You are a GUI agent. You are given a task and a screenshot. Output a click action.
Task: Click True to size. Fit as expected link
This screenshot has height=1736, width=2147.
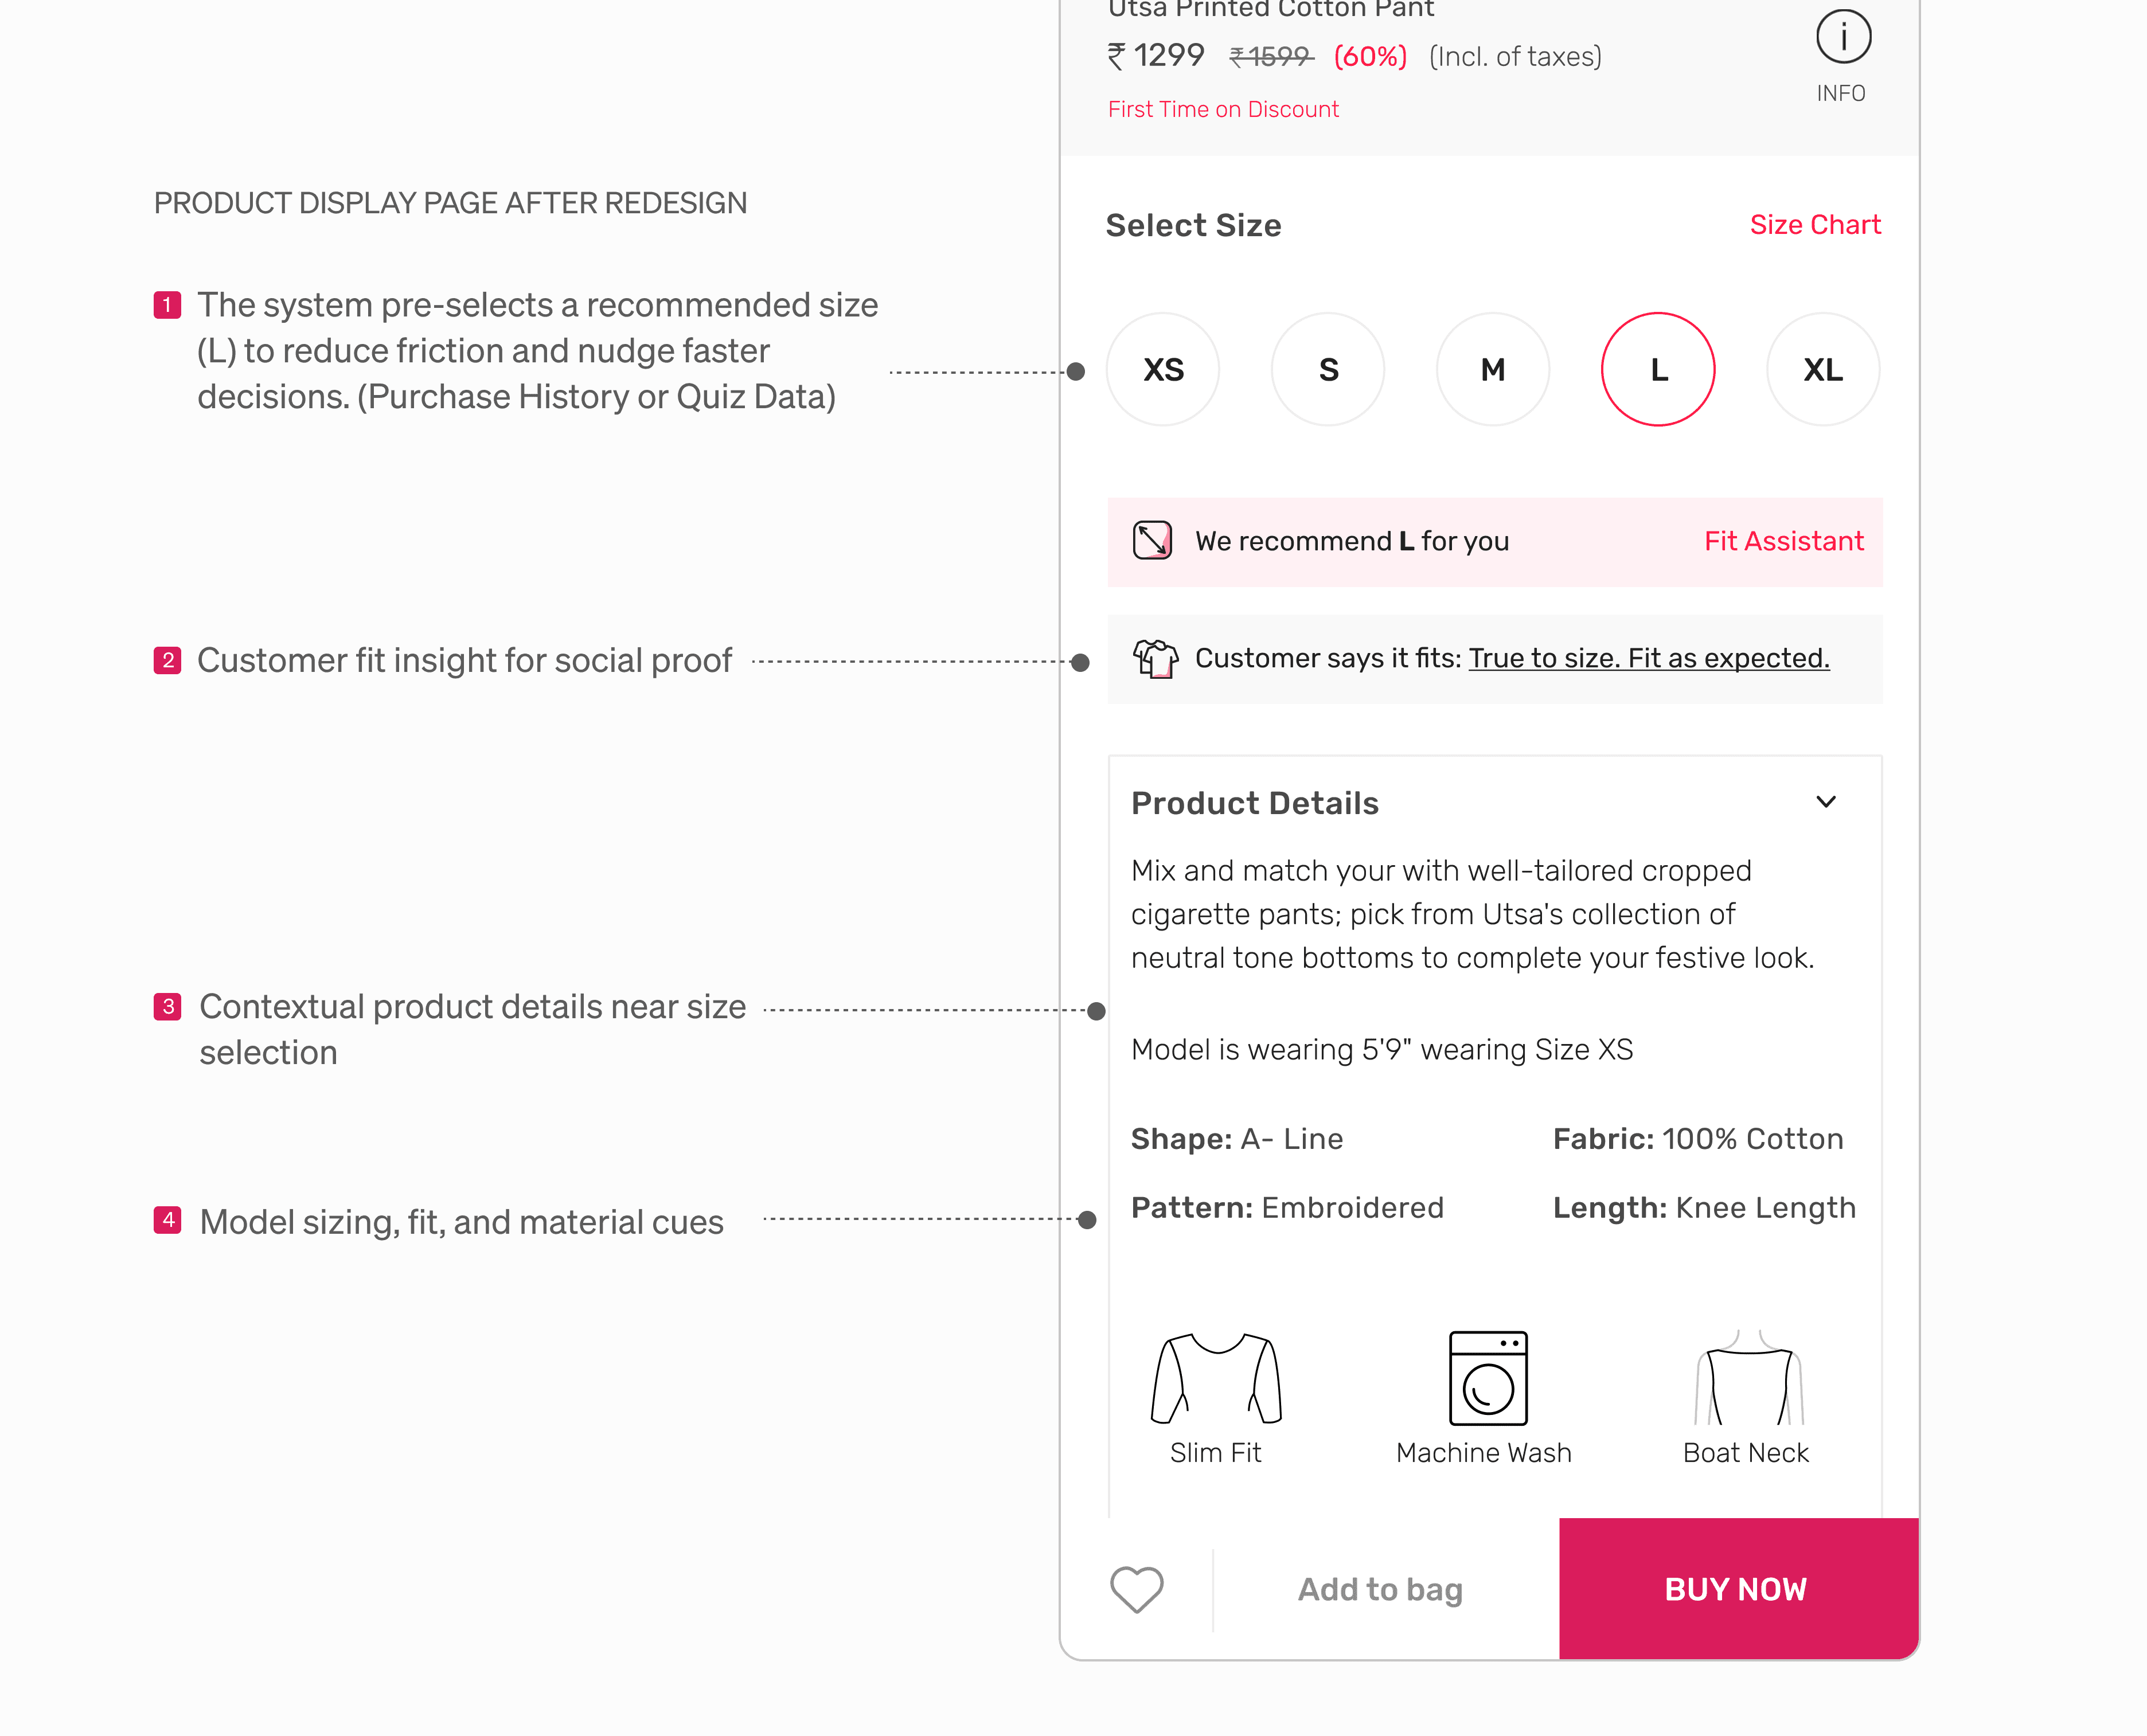(x=1649, y=659)
